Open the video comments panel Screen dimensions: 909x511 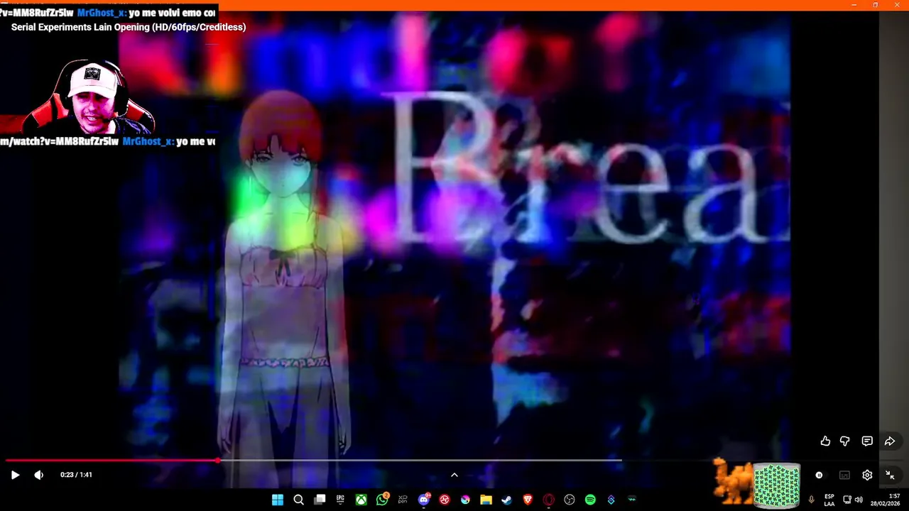[867, 441]
